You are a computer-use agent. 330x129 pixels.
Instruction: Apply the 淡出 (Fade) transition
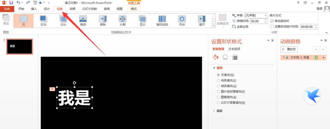coord(63,21)
